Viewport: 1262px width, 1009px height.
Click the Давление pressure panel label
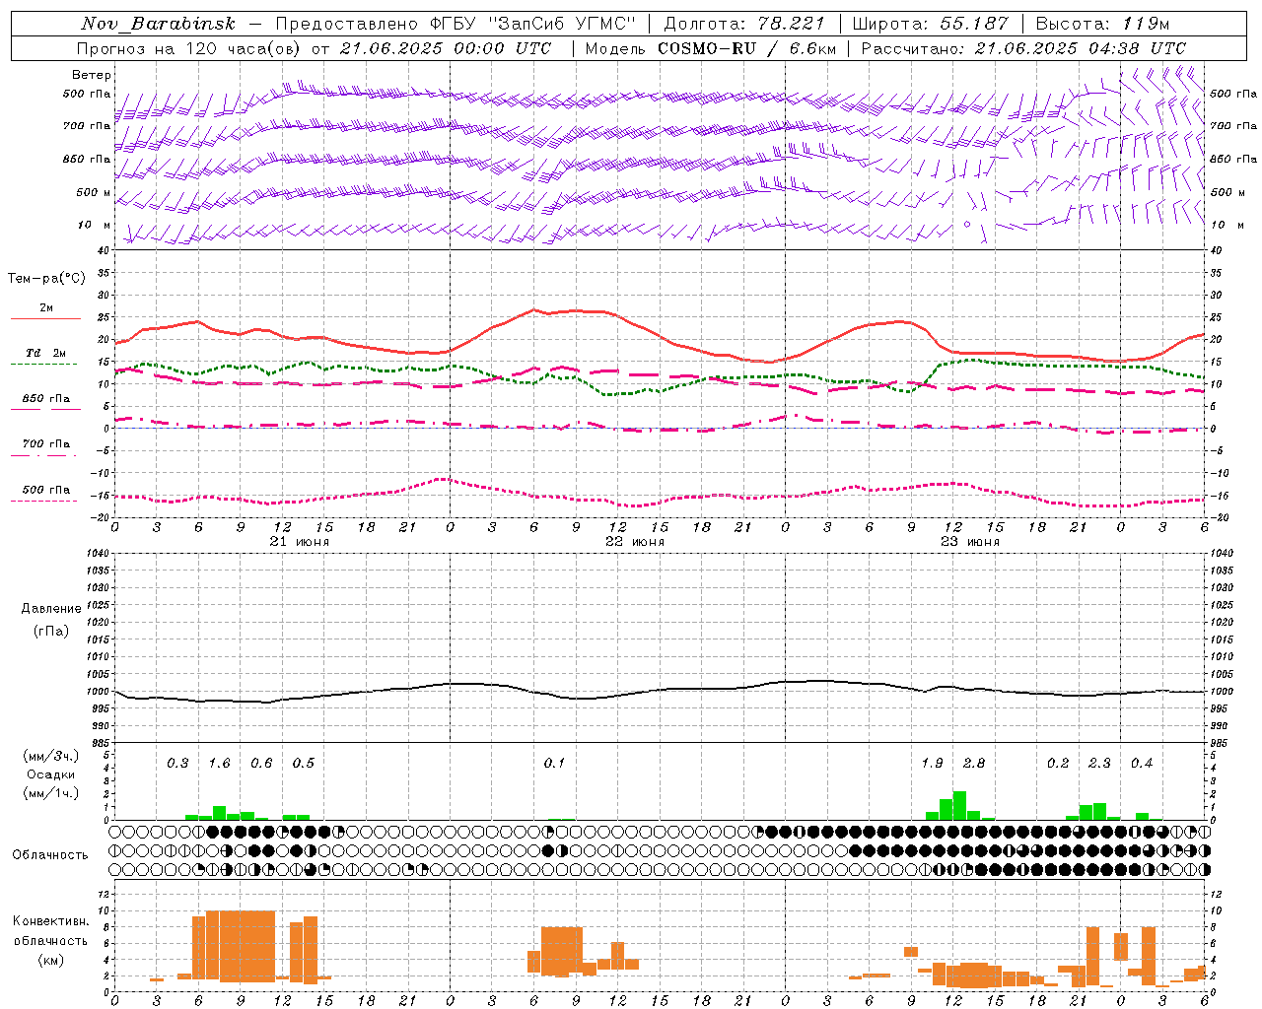pyautogui.click(x=51, y=609)
